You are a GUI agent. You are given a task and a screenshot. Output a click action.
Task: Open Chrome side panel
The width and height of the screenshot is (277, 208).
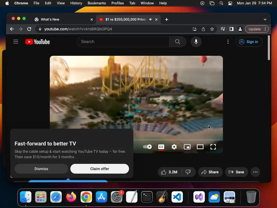pyautogui.click(x=232, y=29)
